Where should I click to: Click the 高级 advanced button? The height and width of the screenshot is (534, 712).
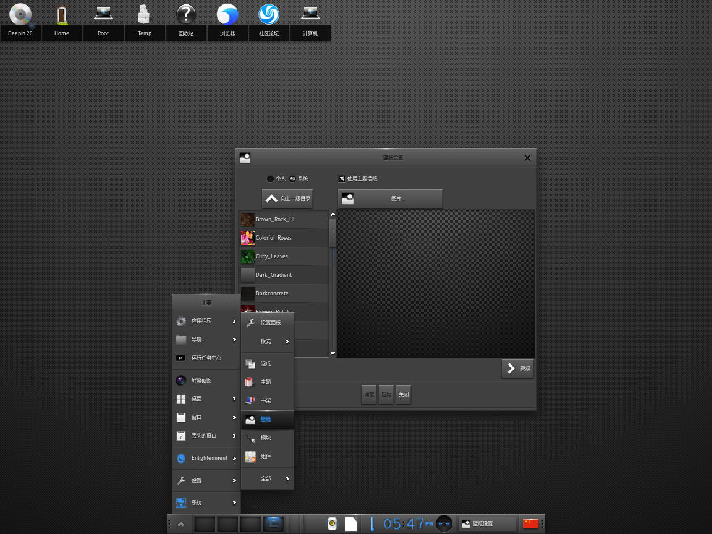coord(517,368)
